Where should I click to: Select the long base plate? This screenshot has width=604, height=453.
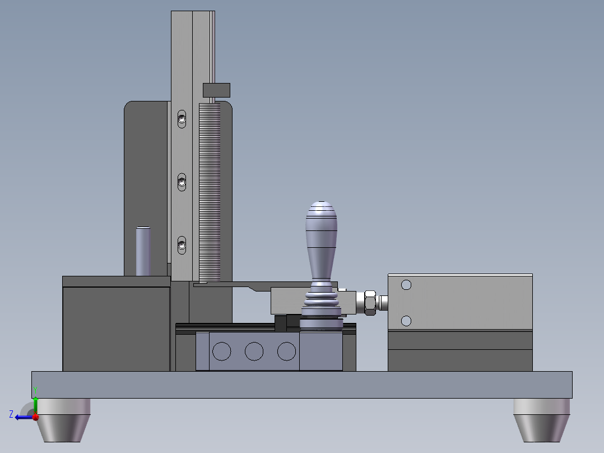(x=302, y=385)
